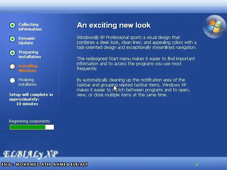Click the Windows logo orb
This screenshot has height=170, width=227.
pos(214,27)
